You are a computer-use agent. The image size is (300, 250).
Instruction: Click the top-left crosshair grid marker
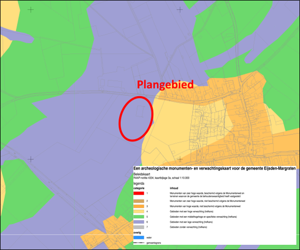point(31,9)
